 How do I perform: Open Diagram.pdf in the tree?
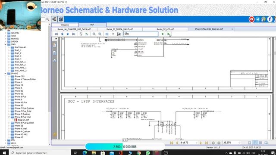coord(23,120)
